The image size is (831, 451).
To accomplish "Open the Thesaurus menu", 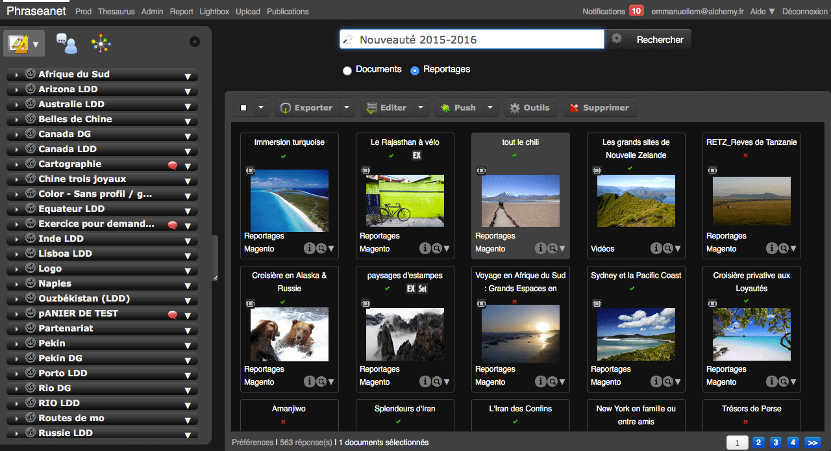I will pyautogui.click(x=116, y=11).
